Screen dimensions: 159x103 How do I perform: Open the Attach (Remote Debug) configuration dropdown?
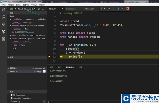26,9
